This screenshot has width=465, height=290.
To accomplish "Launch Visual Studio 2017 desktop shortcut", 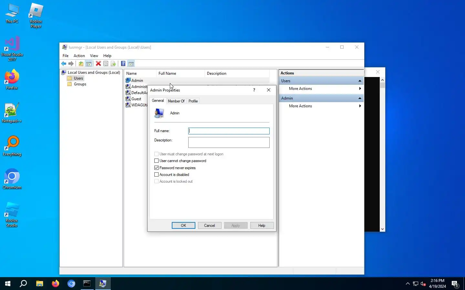I will pyautogui.click(x=12, y=48).
